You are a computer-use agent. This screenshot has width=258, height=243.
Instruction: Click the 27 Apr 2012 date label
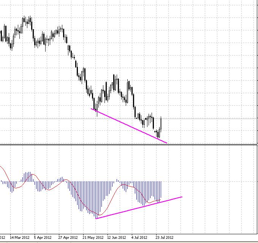[x=68, y=238]
